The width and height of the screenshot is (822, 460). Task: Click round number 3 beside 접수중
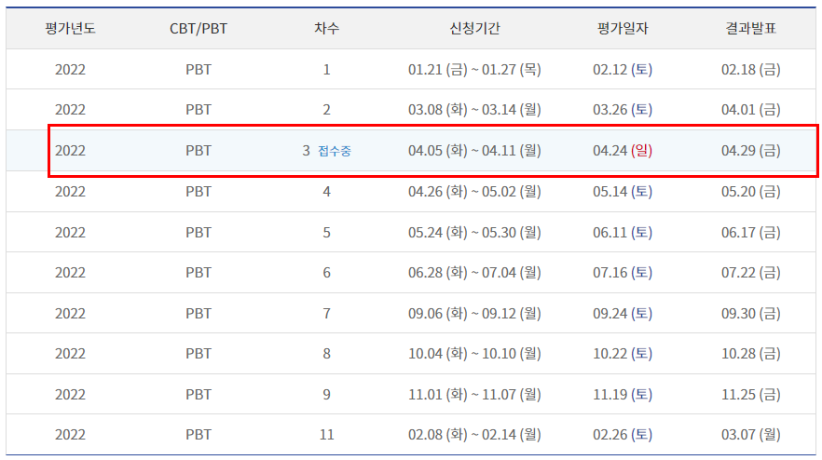[x=306, y=151]
